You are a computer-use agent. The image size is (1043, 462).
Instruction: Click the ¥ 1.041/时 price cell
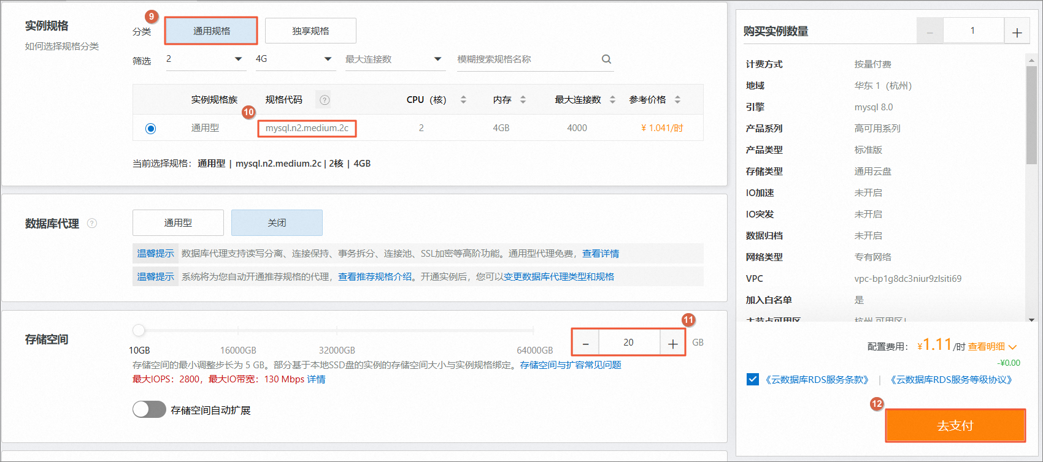[662, 128]
